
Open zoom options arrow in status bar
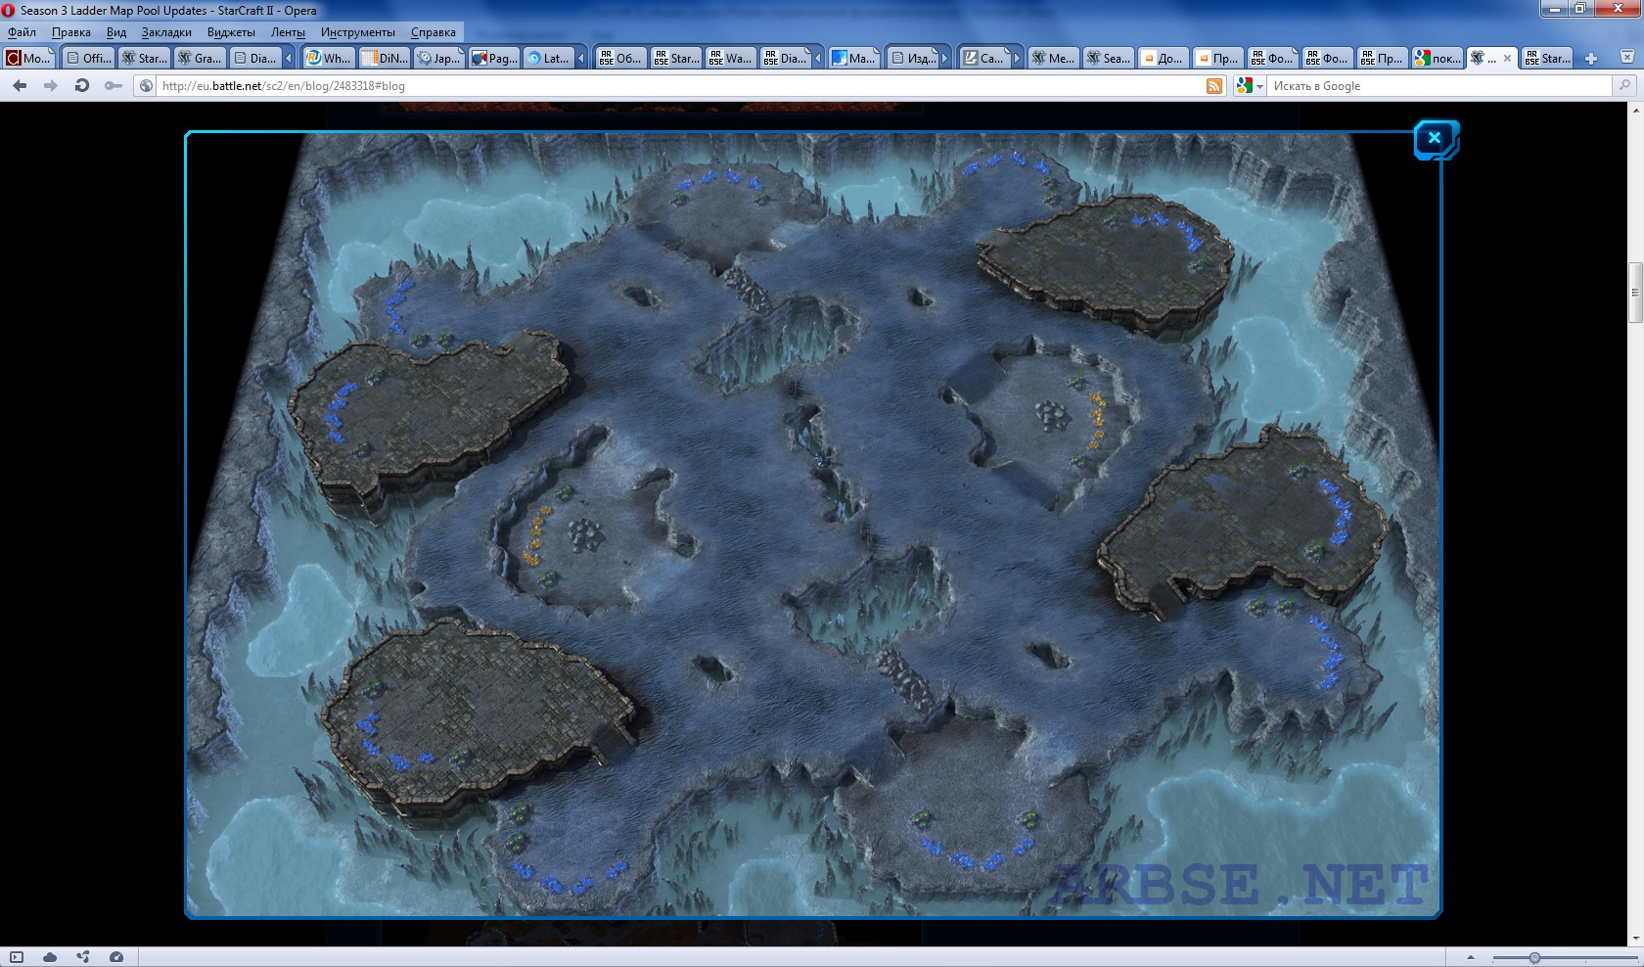1470,957
